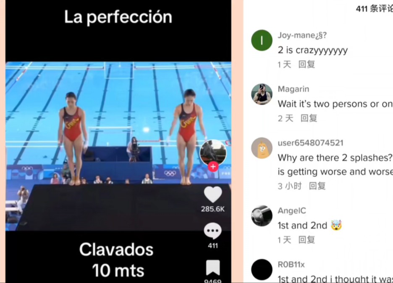This screenshot has height=283, width=393.
Task: Save video with the bookmark icon
Action: pyautogui.click(x=213, y=268)
